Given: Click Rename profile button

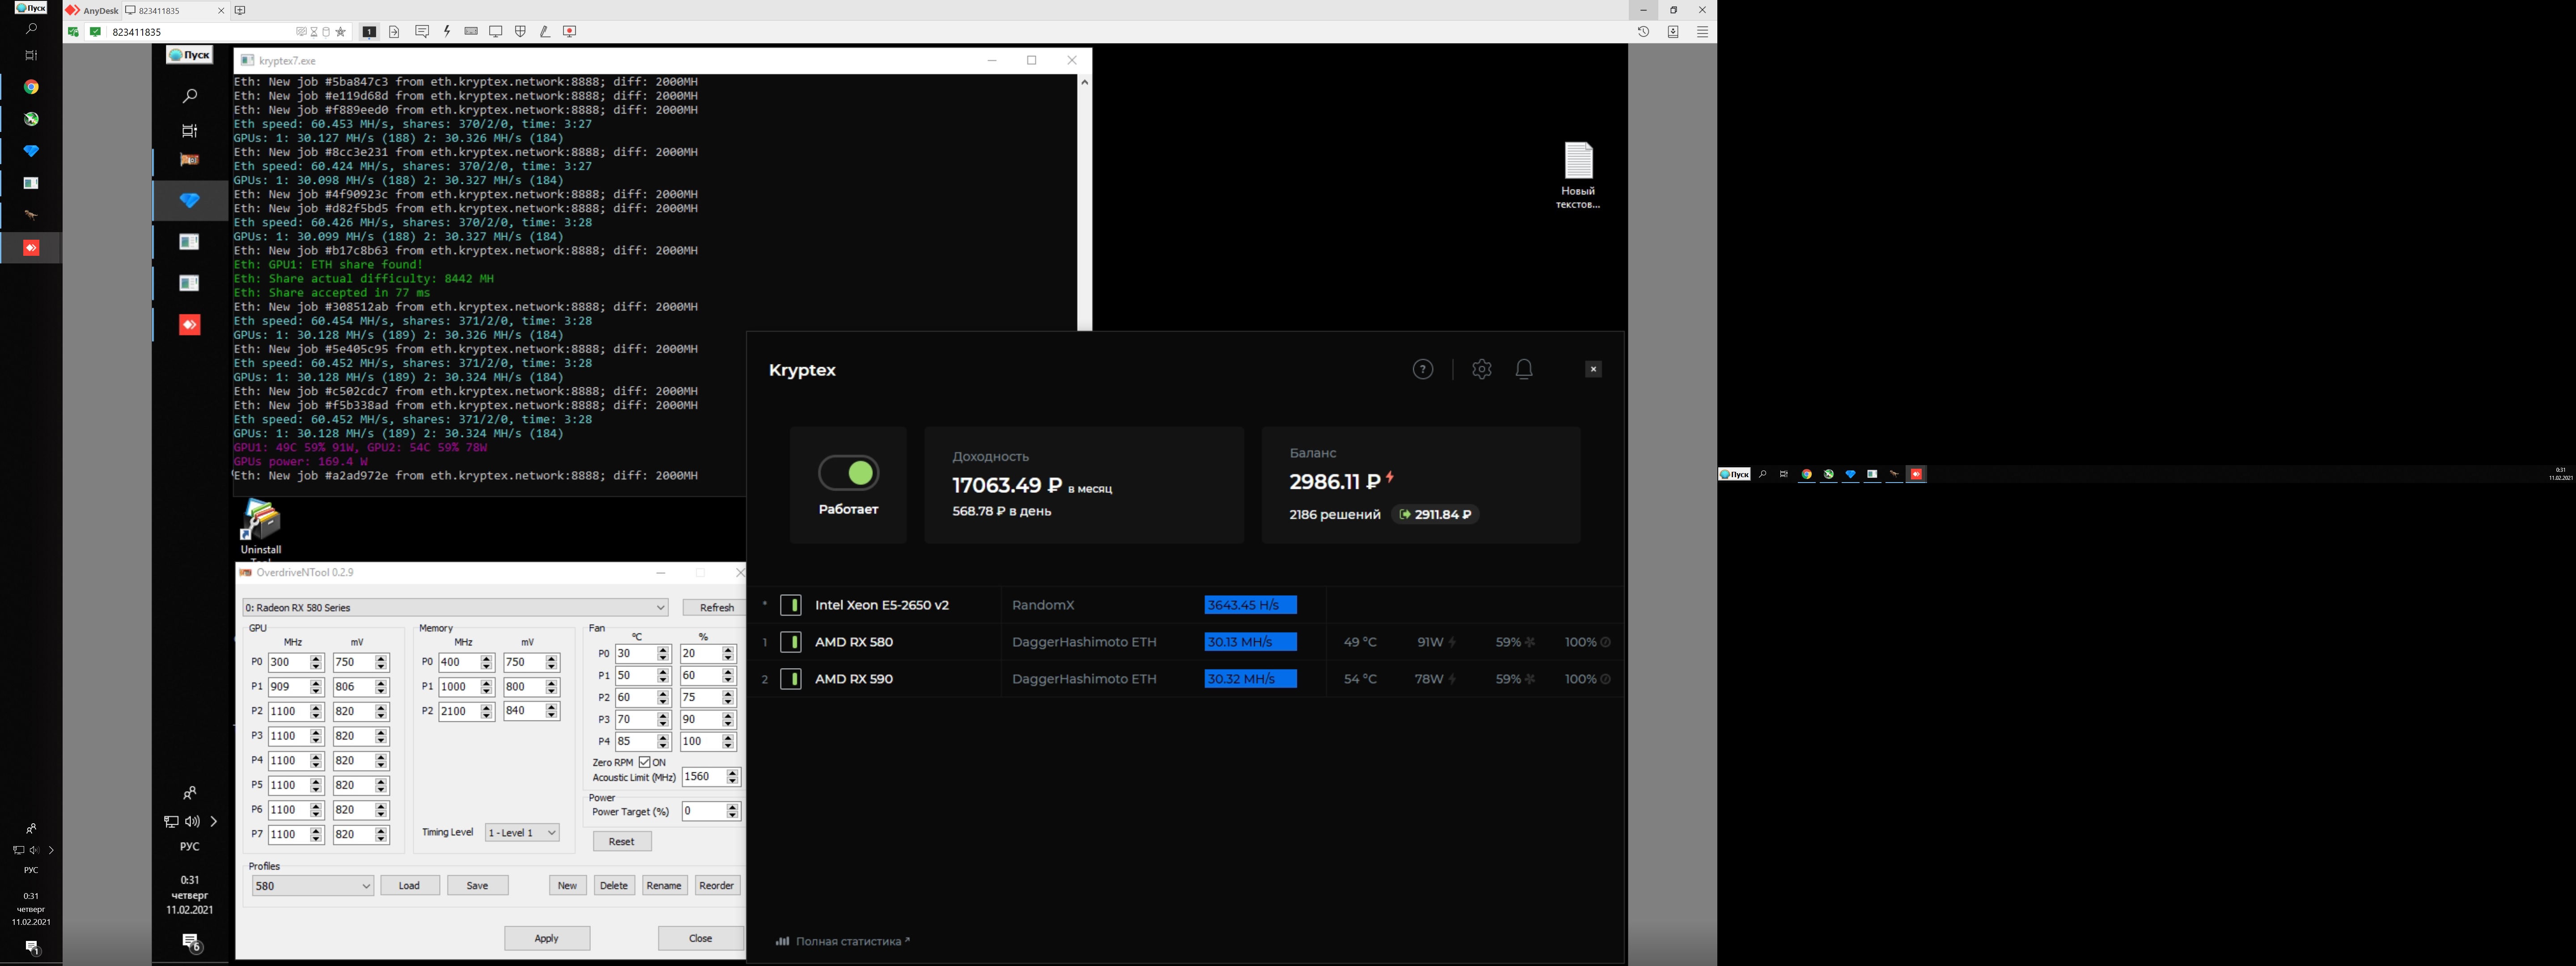Looking at the screenshot, I should [x=664, y=886].
